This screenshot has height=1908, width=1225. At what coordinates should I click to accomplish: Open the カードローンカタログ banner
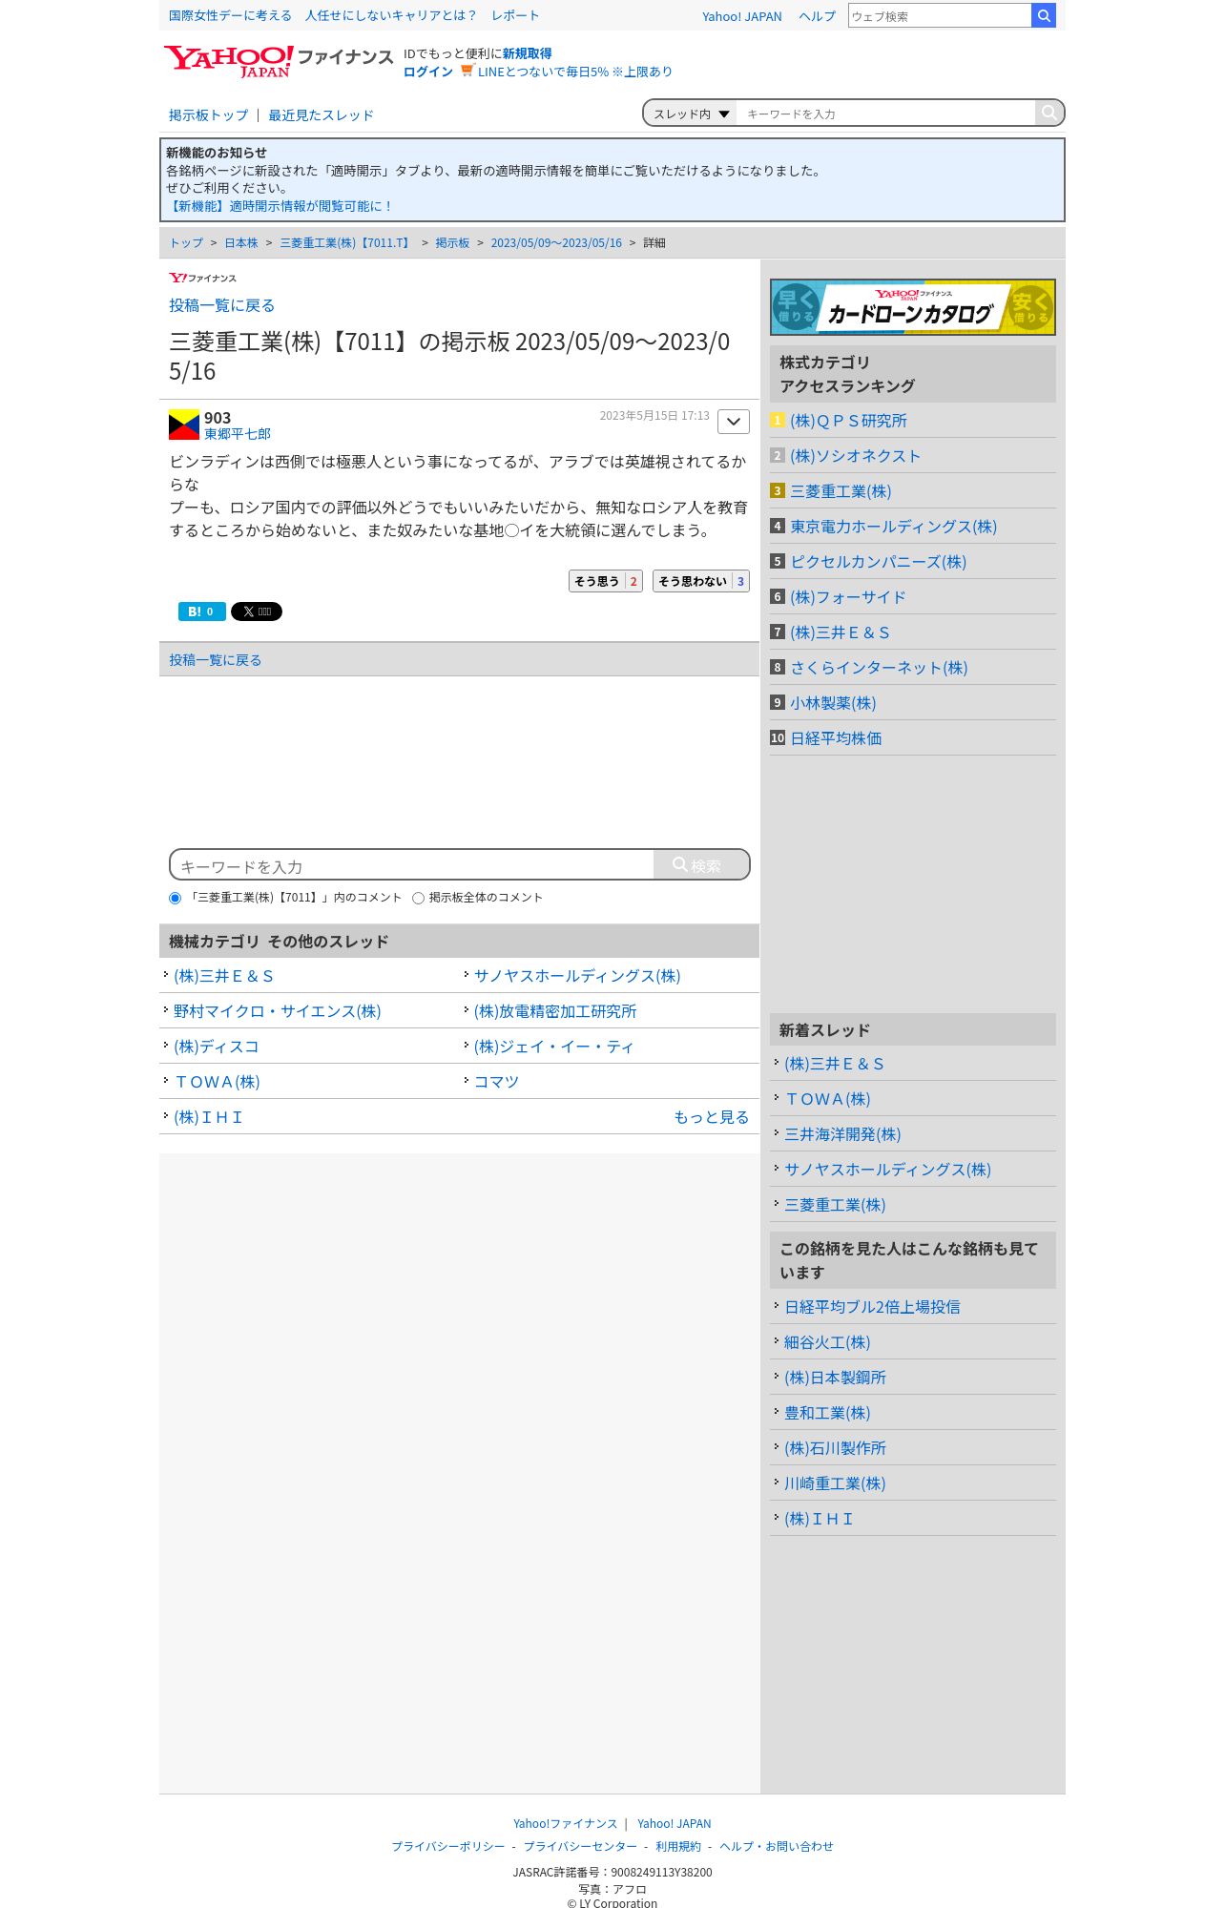pyautogui.click(x=913, y=307)
